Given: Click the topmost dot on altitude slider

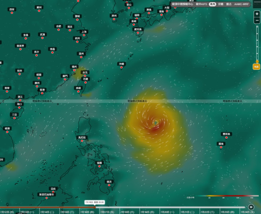Looking at the screenshot, I should tap(257, 27).
